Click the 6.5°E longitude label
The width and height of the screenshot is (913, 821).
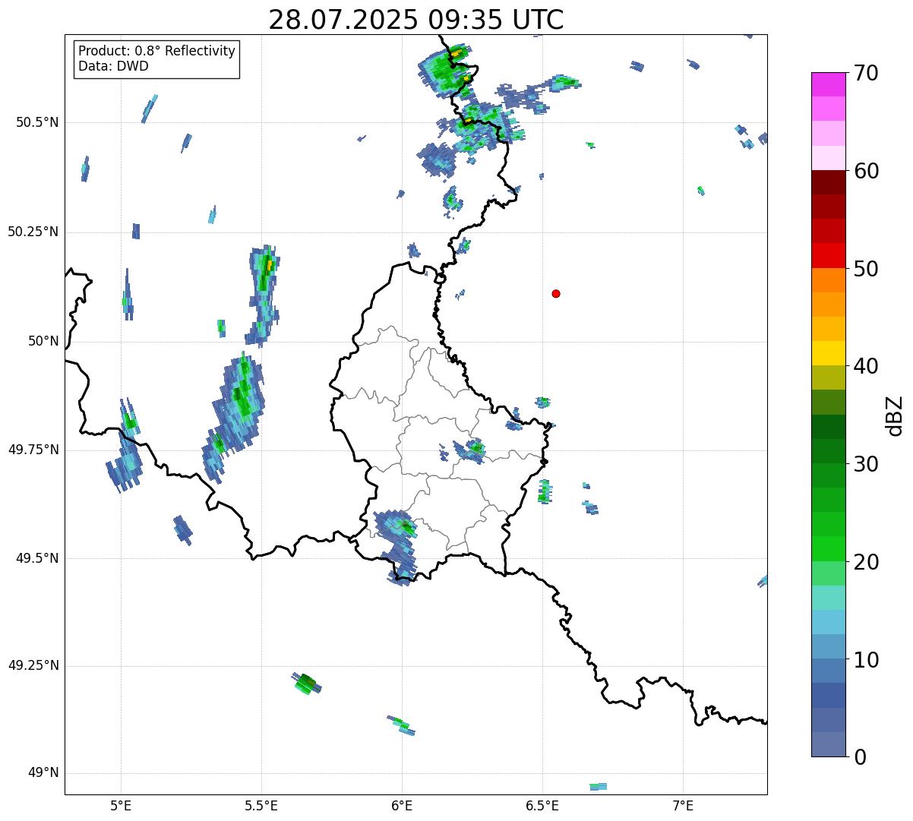[x=542, y=805]
